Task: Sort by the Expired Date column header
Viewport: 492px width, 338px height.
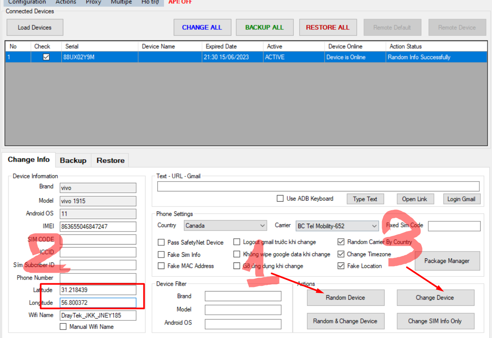Action: [232, 46]
